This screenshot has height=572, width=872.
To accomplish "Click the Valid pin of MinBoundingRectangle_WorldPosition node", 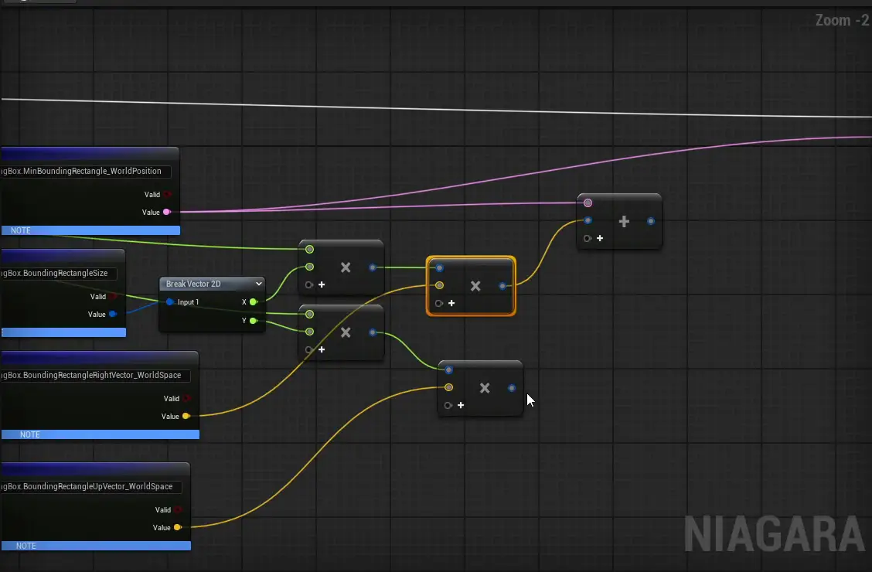I will coord(167,194).
